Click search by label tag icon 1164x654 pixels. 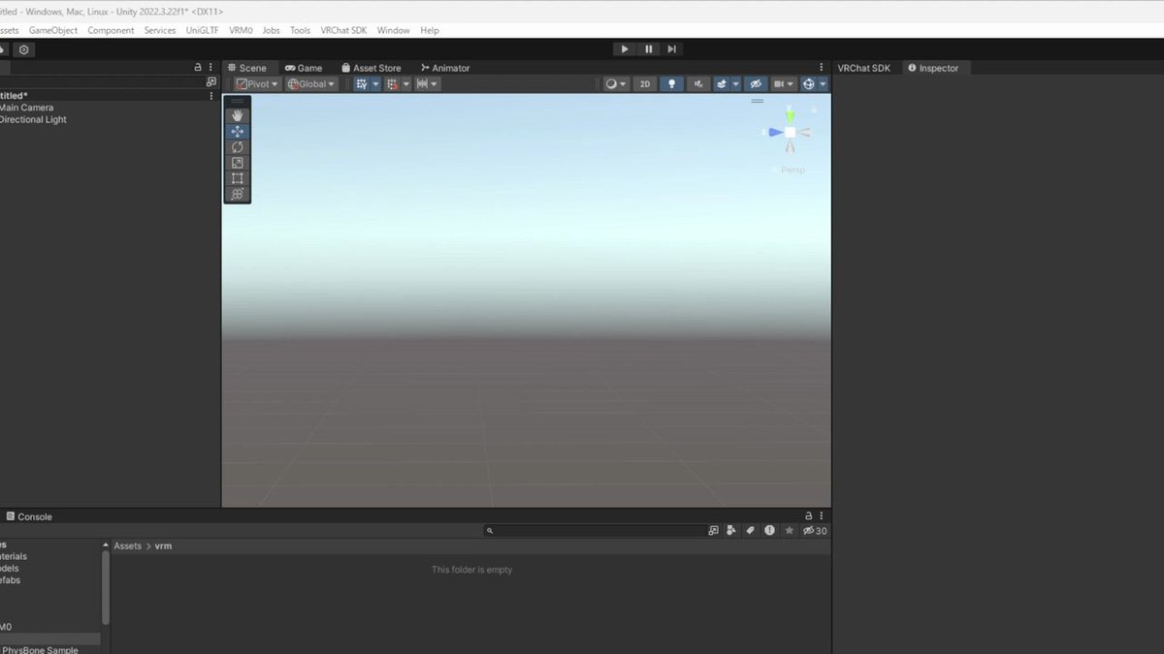(750, 531)
